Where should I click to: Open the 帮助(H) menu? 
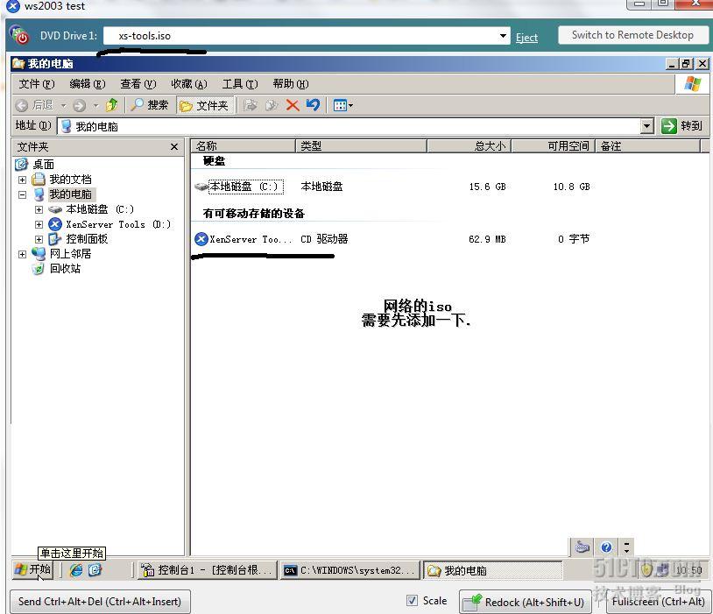coord(291,84)
